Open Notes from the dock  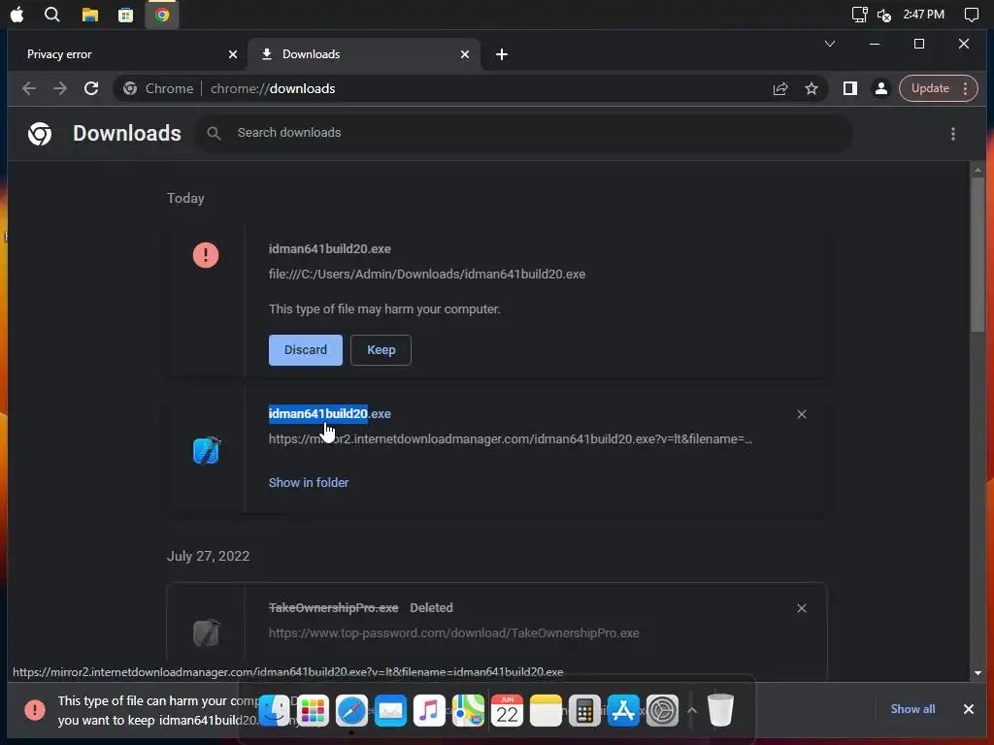point(546,710)
